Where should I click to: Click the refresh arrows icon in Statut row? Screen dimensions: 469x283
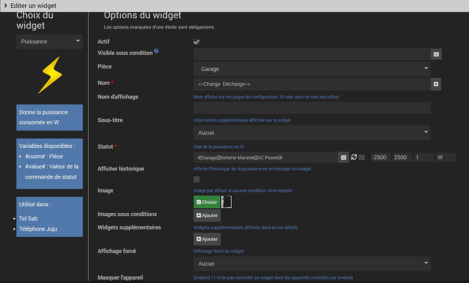point(354,157)
